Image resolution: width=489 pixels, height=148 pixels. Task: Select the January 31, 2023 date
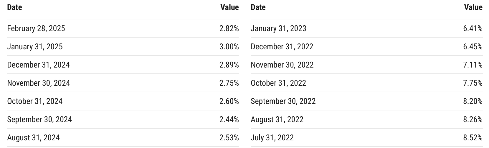[x=278, y=28]
